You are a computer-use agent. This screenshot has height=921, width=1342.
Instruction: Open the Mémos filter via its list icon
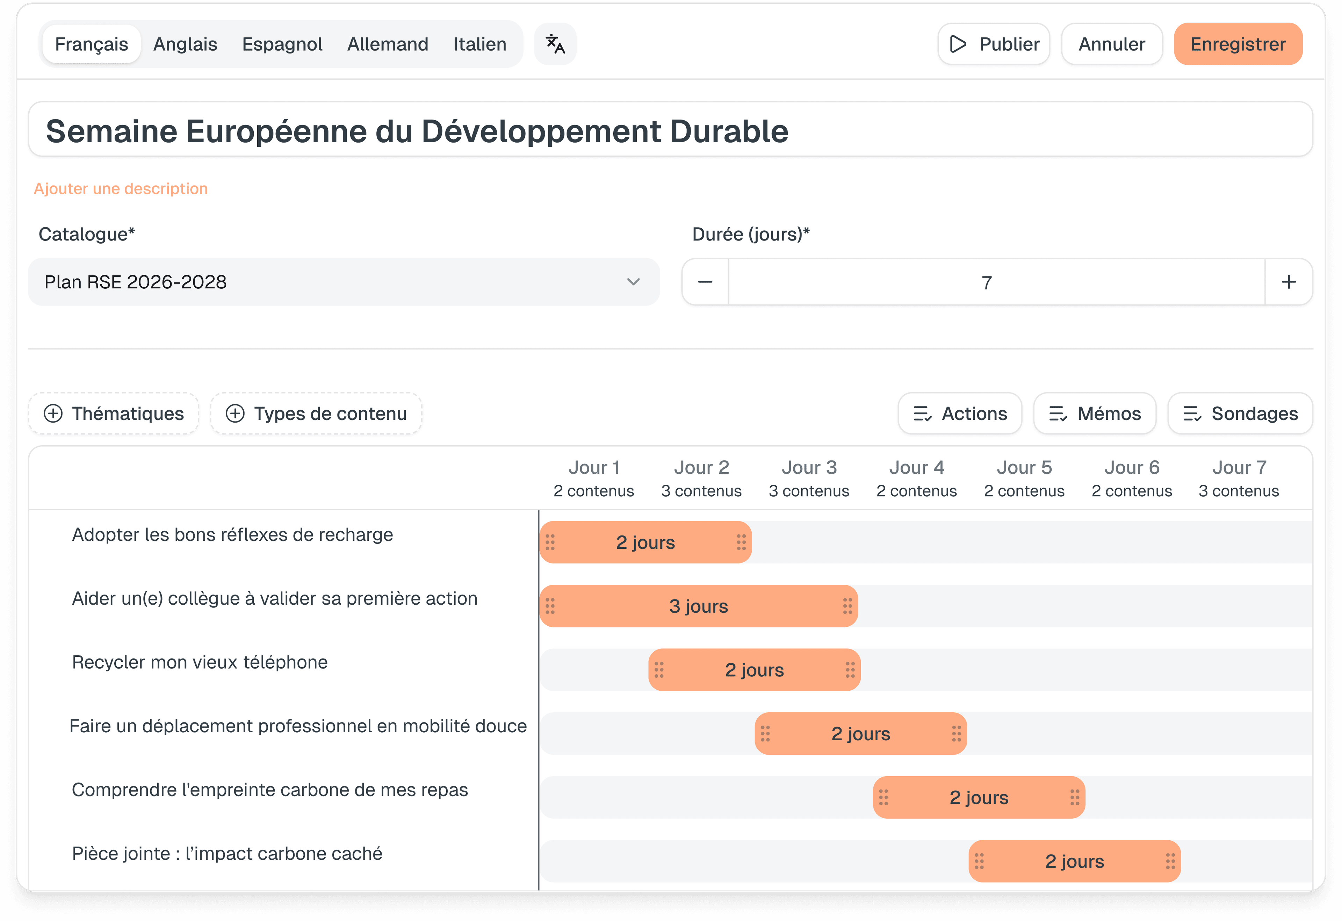coord(1058,413)
